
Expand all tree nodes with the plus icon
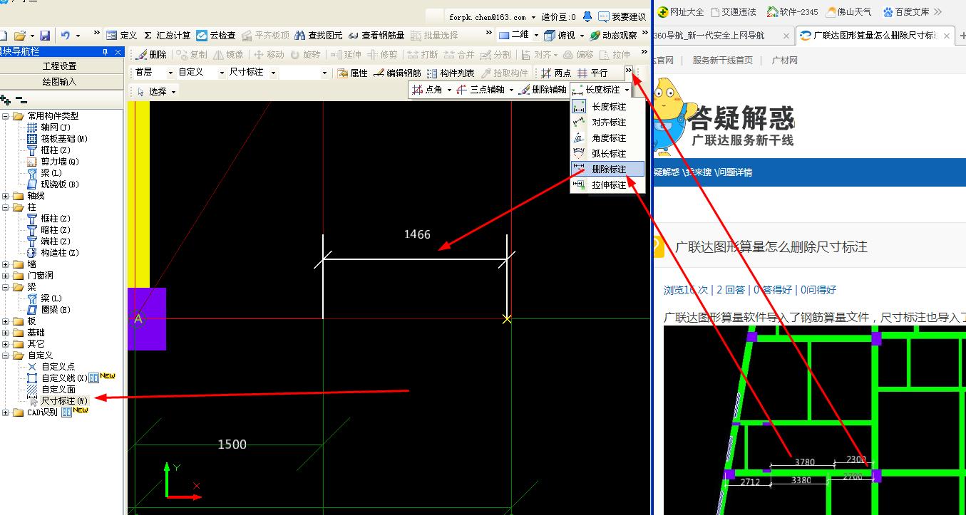6,100
